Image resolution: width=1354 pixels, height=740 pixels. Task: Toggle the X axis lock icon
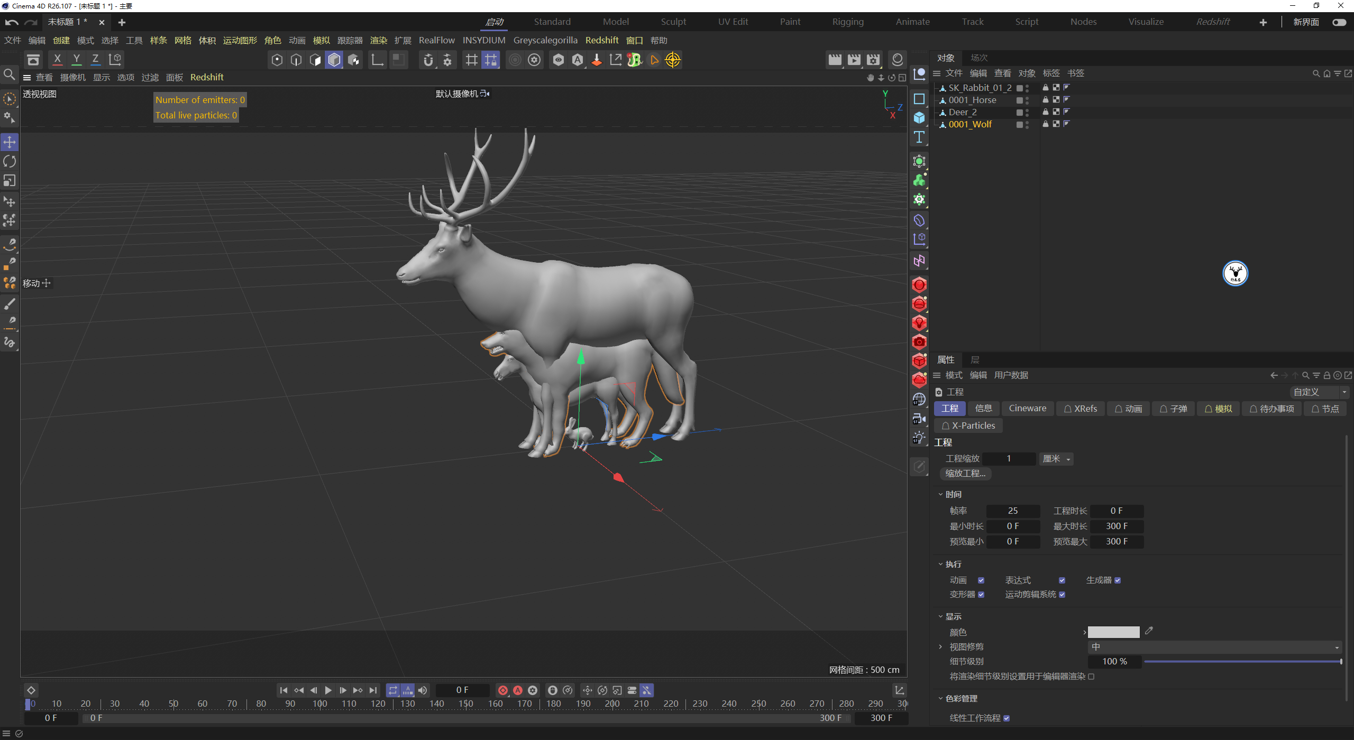(x=57, y=59)
